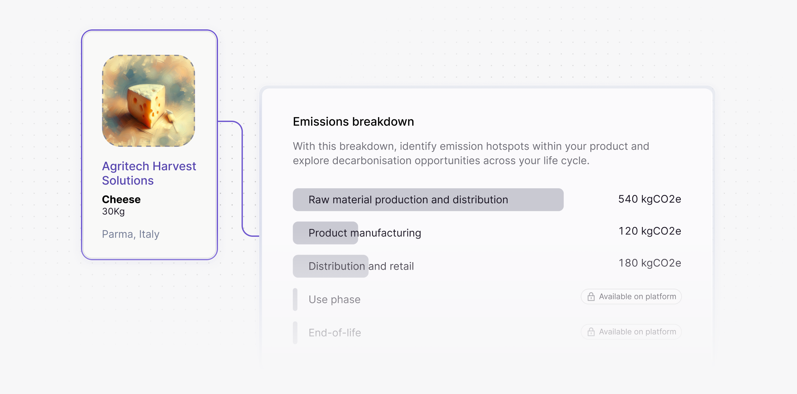This screenshot has height=394, width=797.
Task: Select the Distribution and retail bar
Action: [x=331, y=266]
